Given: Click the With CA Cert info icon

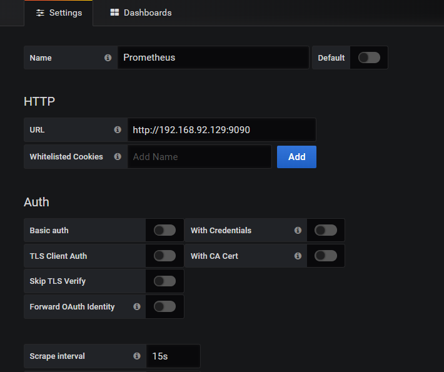Looking at the screenshot, I should pyautogui.click(x=298, y=256).
